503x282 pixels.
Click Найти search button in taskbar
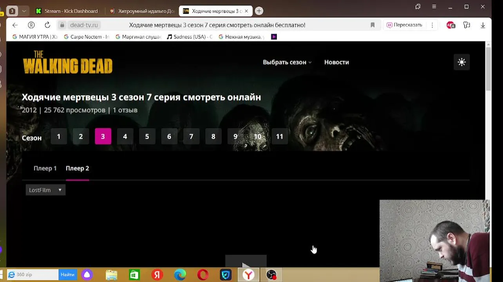tap(67, 275)
